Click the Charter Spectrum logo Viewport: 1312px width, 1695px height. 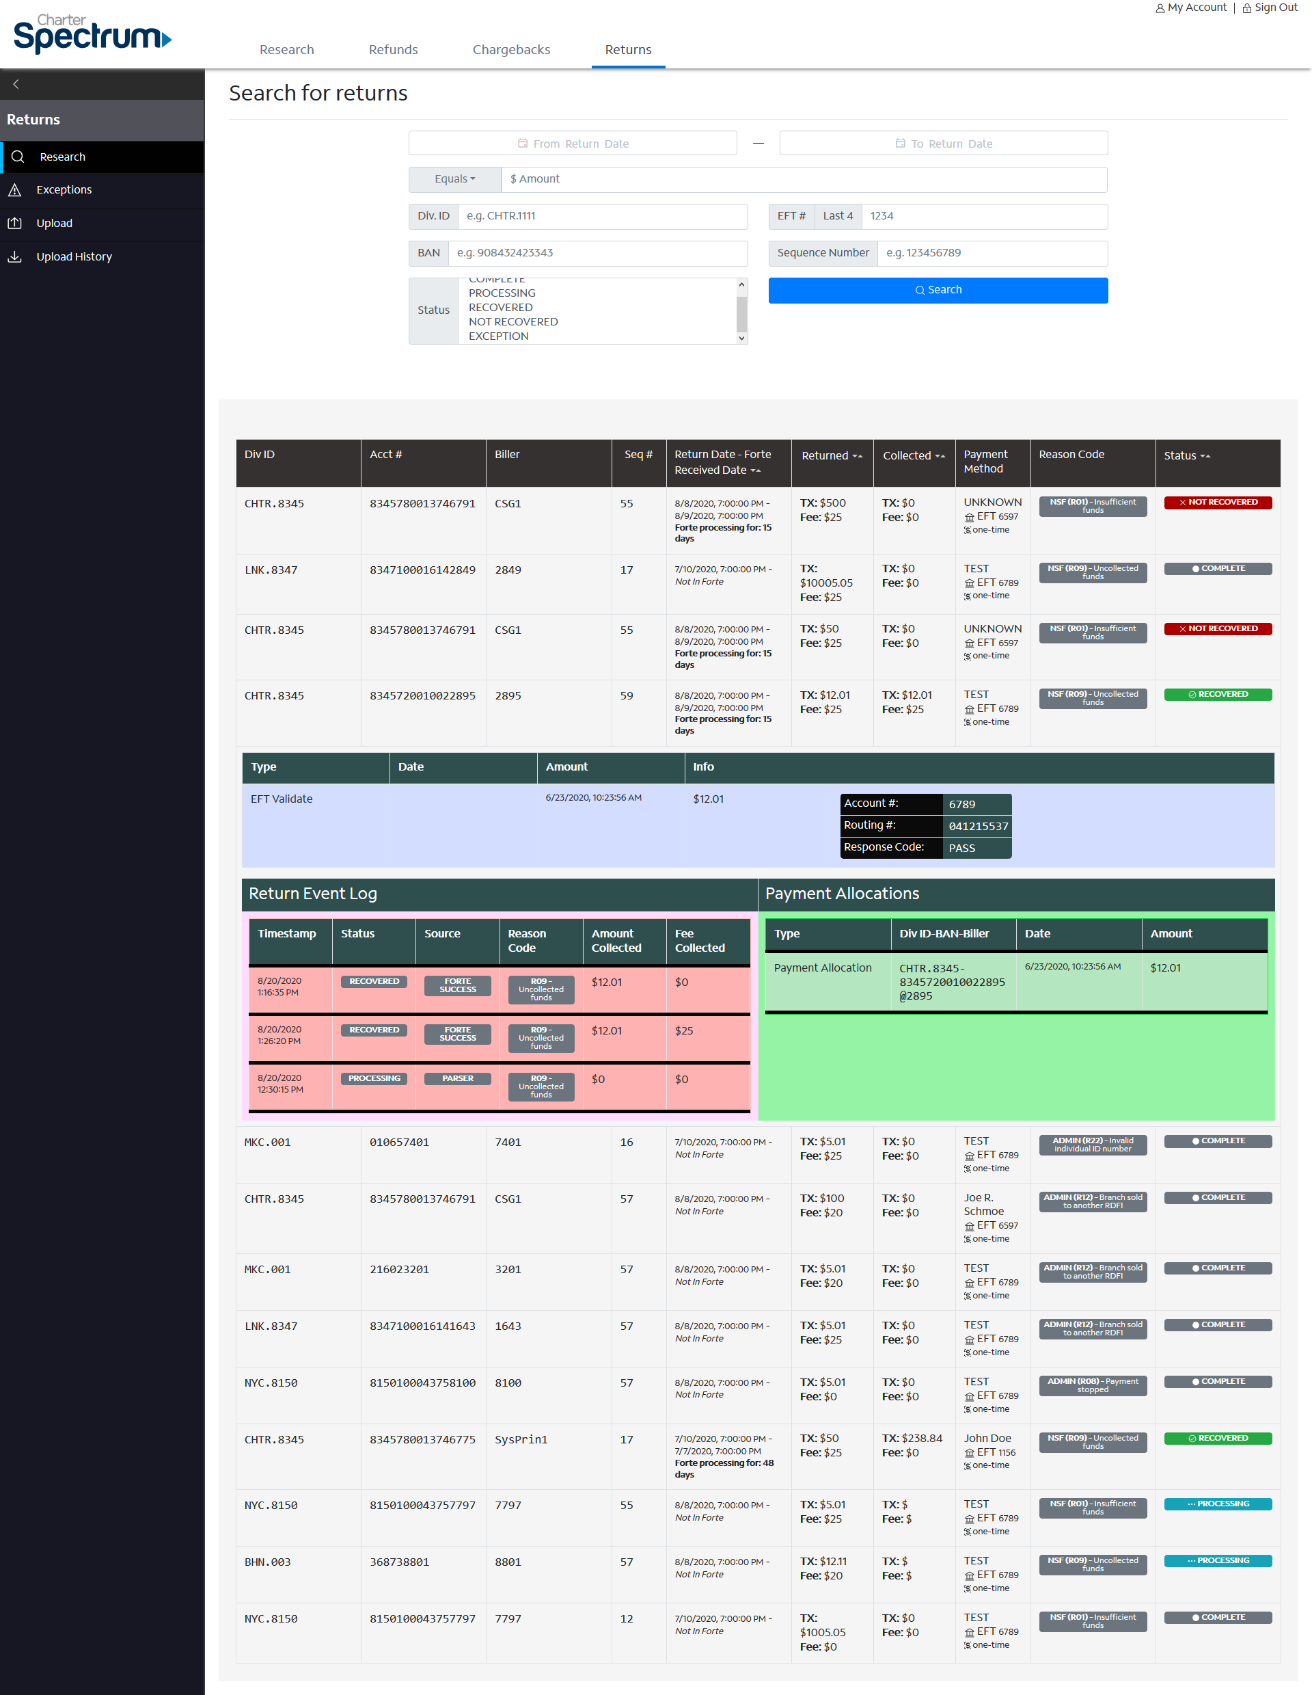[x=92, y=34]
